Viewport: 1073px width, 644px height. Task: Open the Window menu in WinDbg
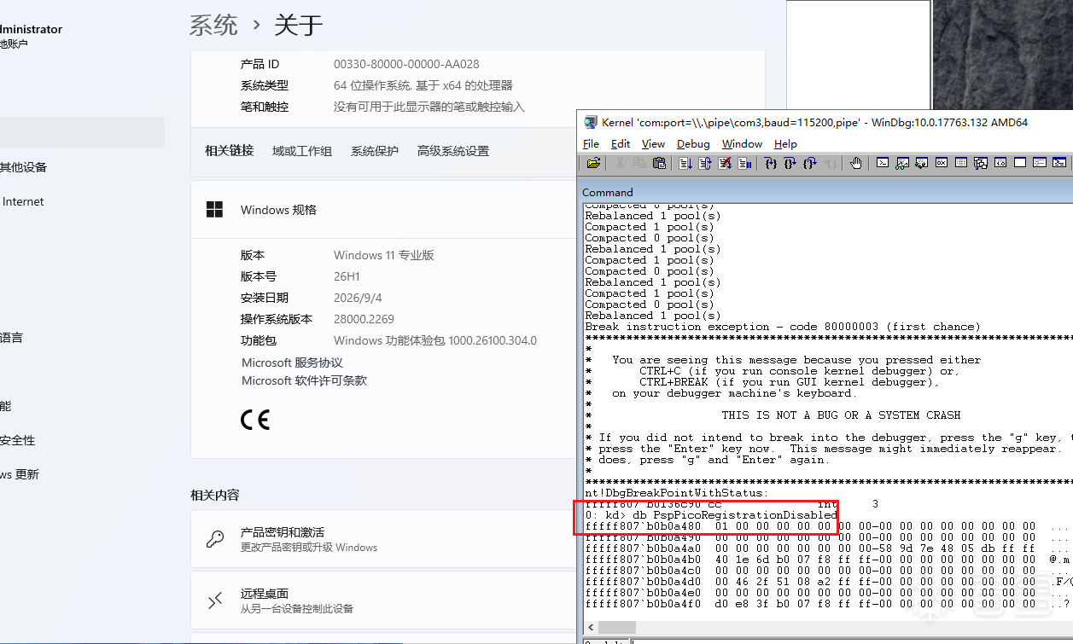click(742, 143)
